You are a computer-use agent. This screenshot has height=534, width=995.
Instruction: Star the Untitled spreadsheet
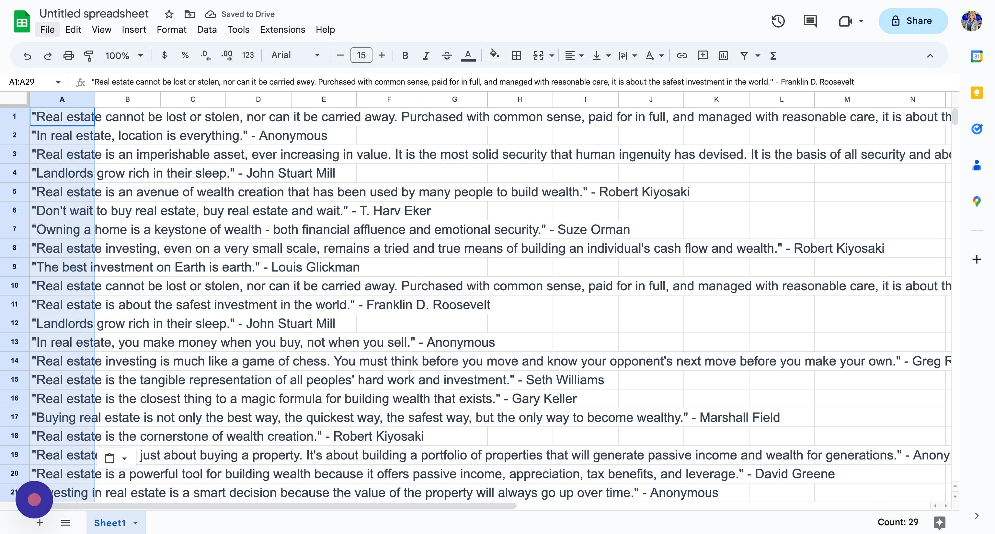click(169, 14)
